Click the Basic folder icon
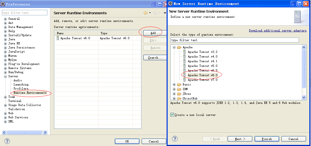The image size is (311, 146). 179,85
